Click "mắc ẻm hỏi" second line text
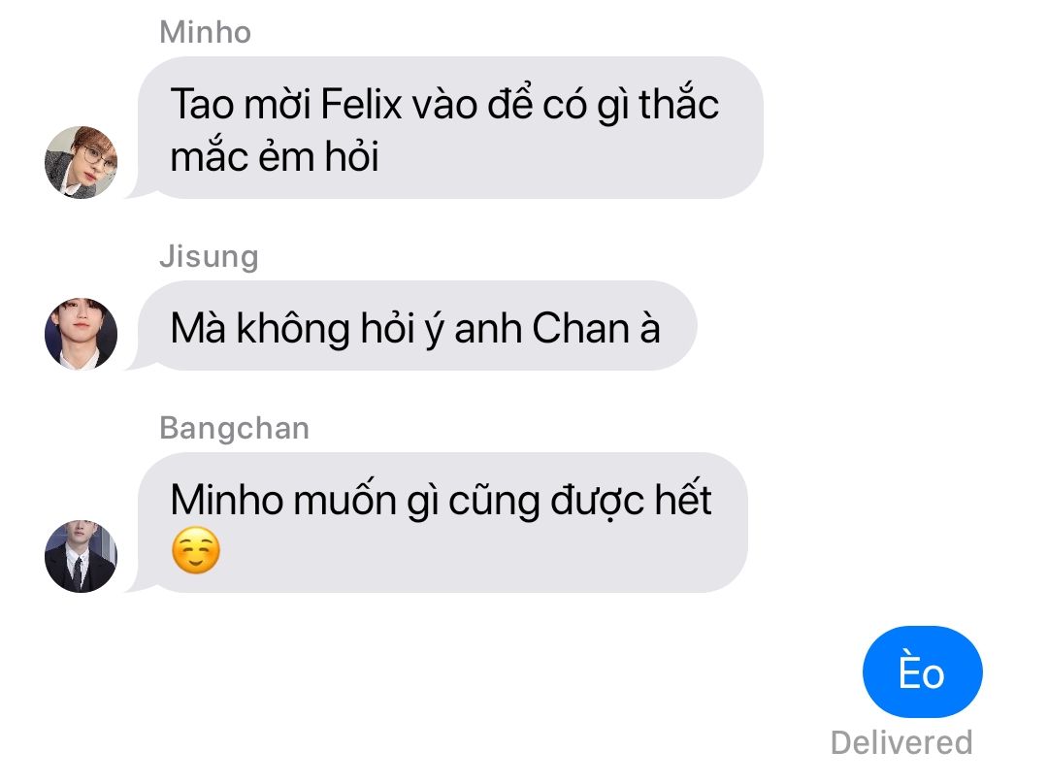This screenshot has width=1048, height=784. [x=275, y=156]
